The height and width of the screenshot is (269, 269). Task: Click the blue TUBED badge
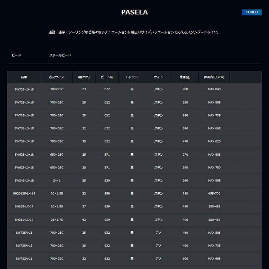[252, 12]
